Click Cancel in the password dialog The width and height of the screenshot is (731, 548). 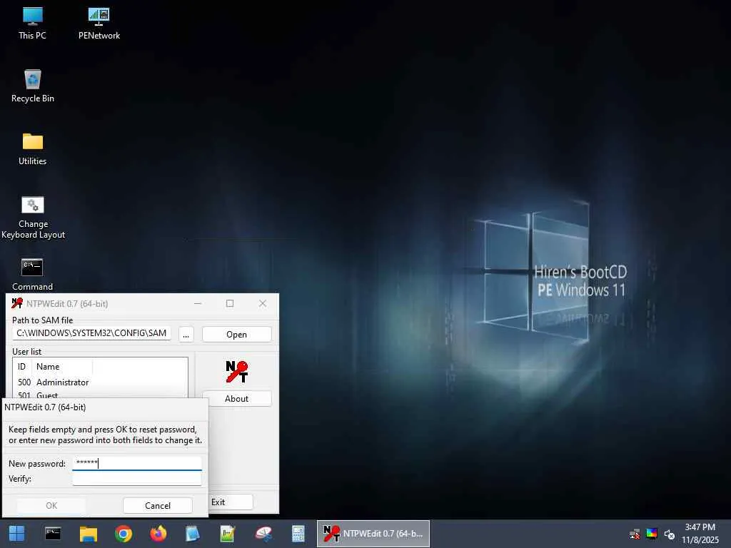tap(158, 506)
